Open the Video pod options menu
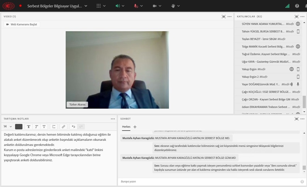 [230, 16]
